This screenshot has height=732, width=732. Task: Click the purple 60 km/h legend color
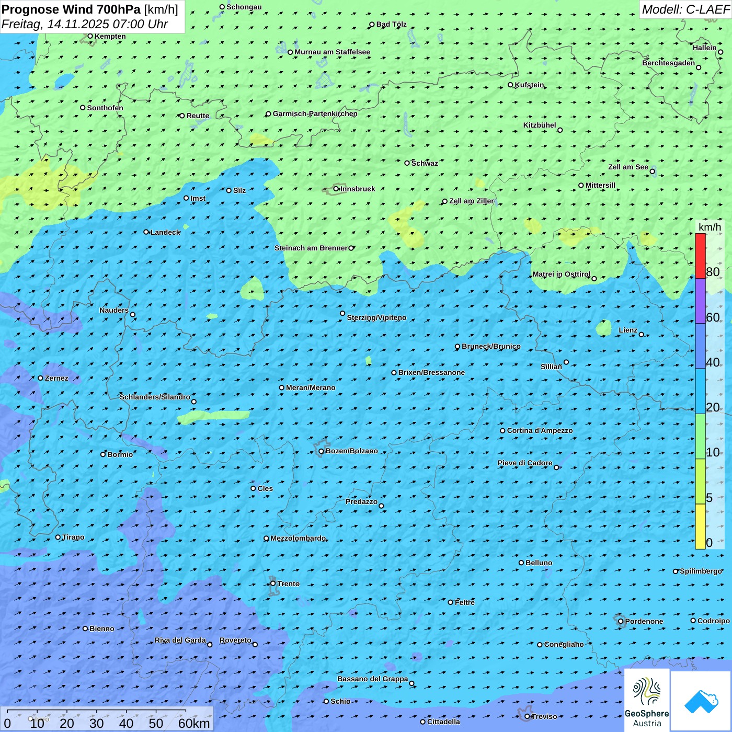(700, 301)
